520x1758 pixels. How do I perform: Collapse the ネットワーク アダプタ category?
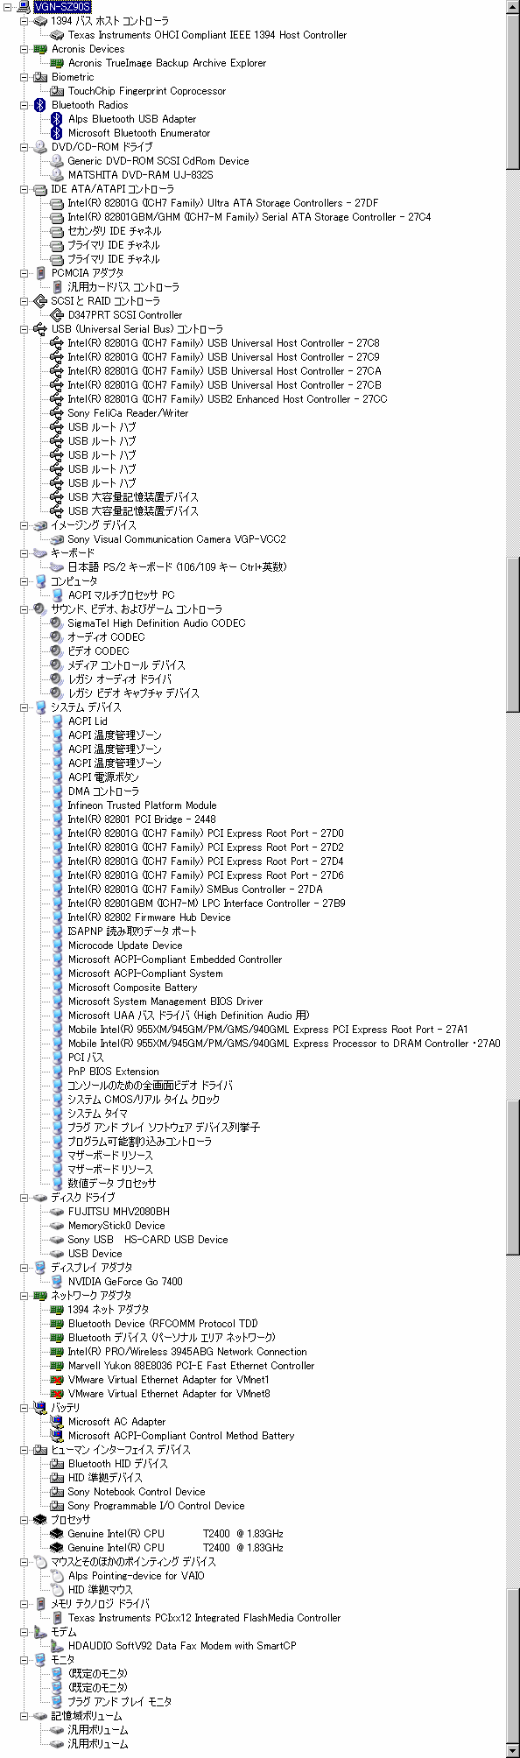[24, 1296]
